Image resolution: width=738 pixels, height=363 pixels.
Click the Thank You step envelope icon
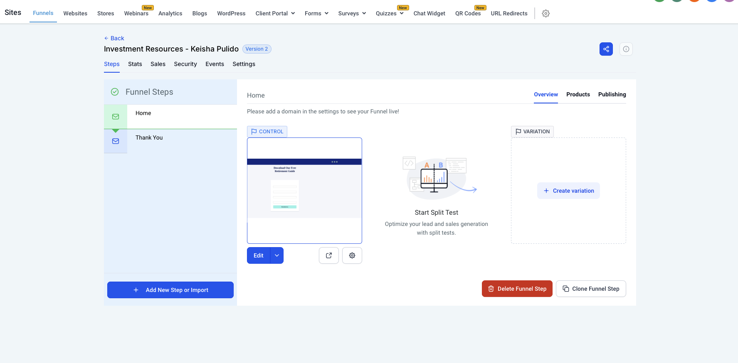pyautogui.click(x=116, y=141)
